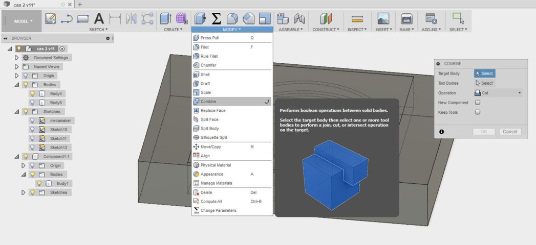Image resolution: width=536 pixels, height=245 pixels.
Task: Click the Insert image icon
Action: pyautogui.click(x=383, y=18)
